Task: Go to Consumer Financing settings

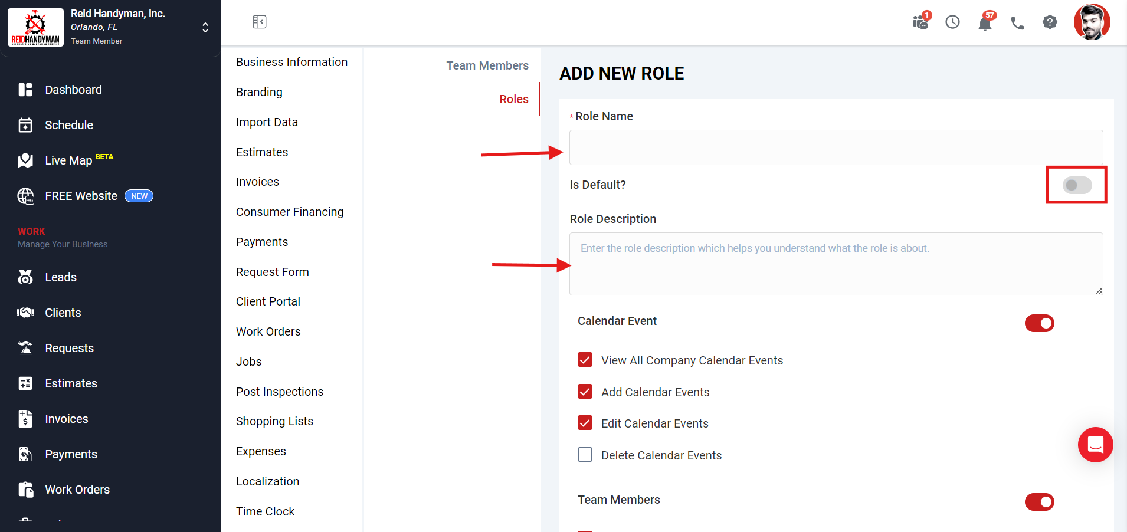Action: pos(289,212)
